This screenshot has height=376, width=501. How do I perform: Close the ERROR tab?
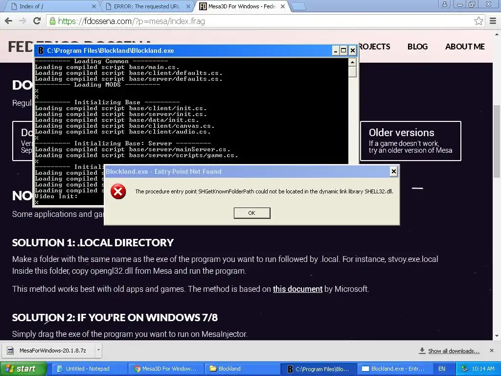(x=188, y=6)
